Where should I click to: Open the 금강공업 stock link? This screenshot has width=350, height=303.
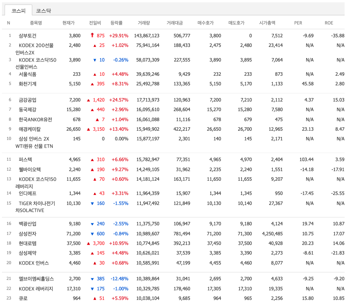click(27, 100)
